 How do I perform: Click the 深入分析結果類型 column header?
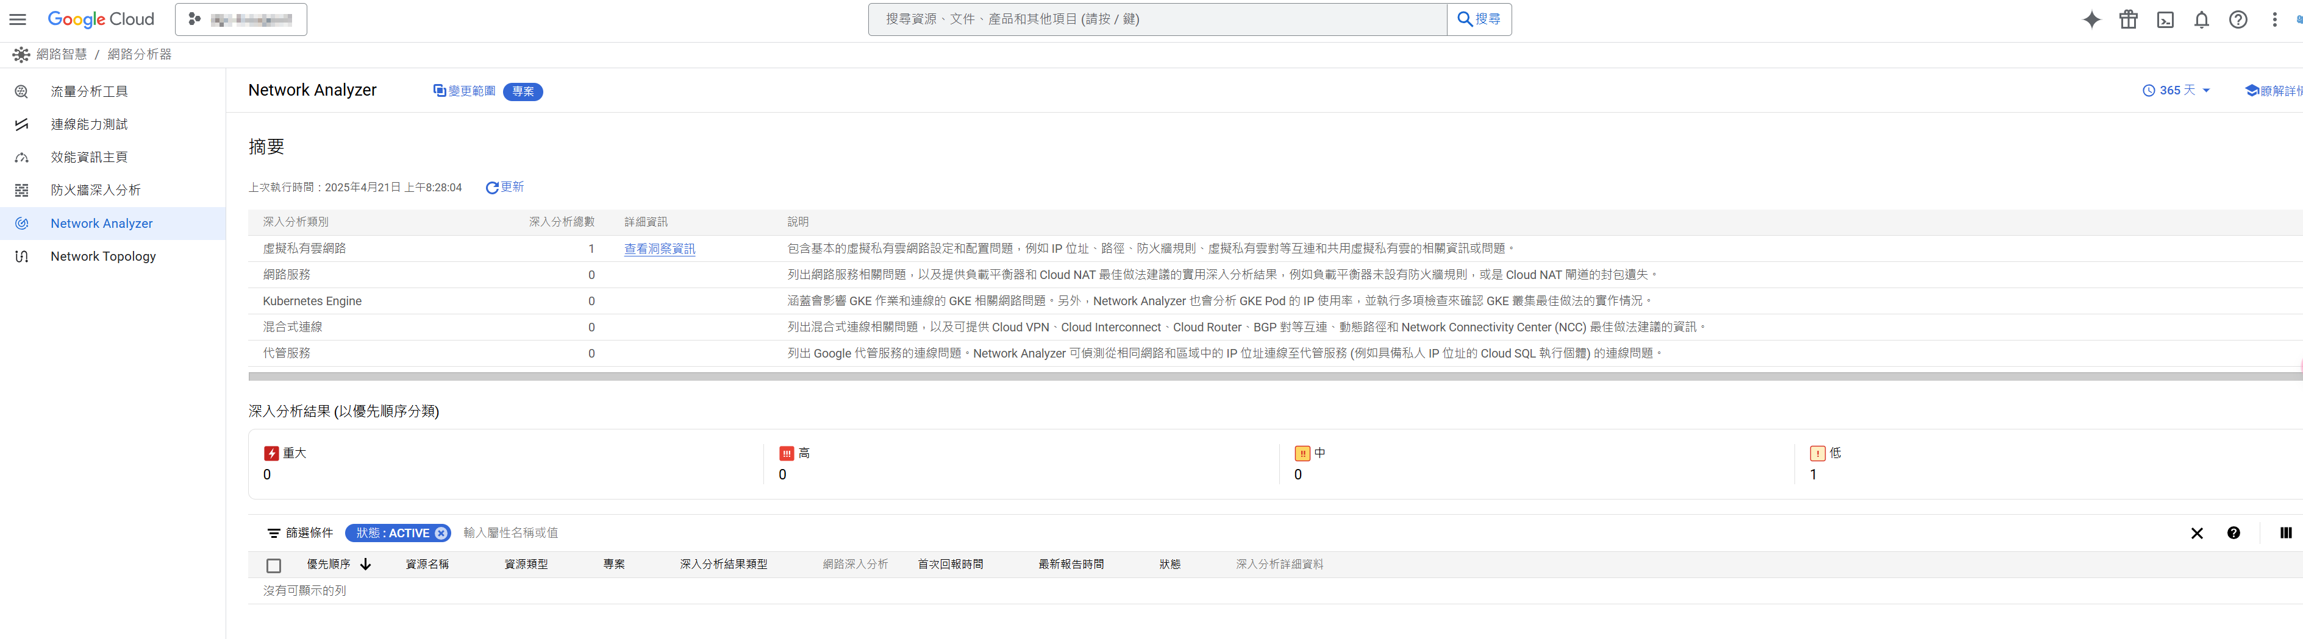coord(723,565)
